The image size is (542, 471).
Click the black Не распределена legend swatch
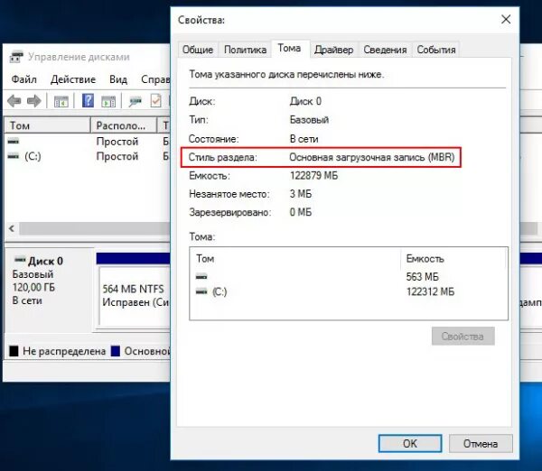click(x=14, y=351)
